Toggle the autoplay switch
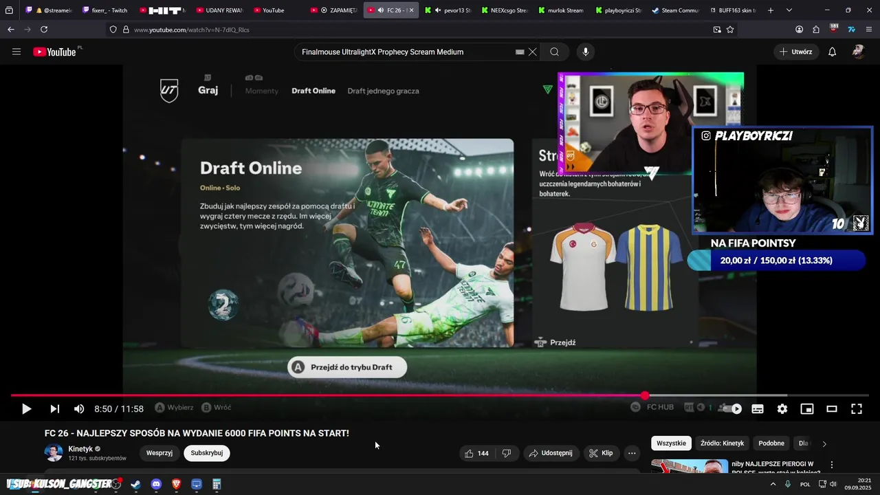This screenshot has width=880, height=495. tap(731, 408)
